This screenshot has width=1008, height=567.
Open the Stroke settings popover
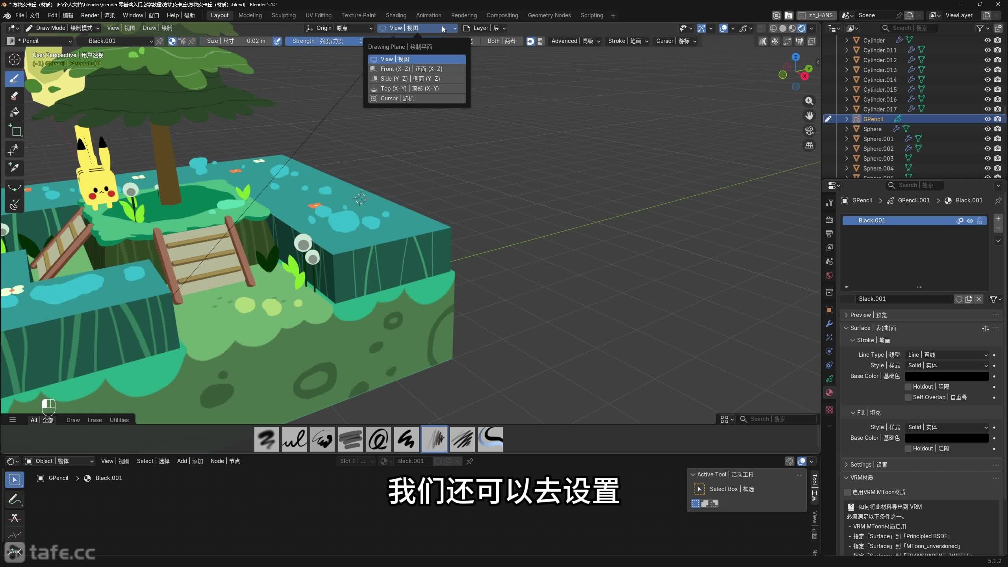click(x=628, y=41)
